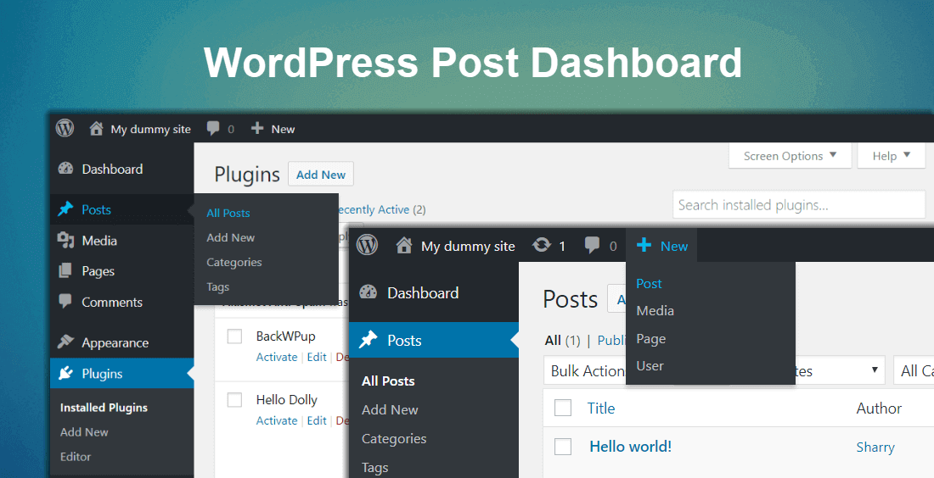Choose All Posts in Posts flyout submenu
Viewport: 934px width, 478px height.
coord(228,213)
